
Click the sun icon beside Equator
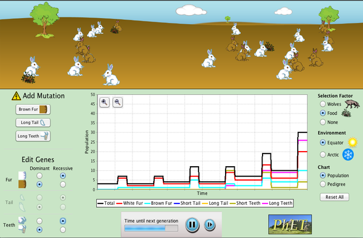click(353, 143)
